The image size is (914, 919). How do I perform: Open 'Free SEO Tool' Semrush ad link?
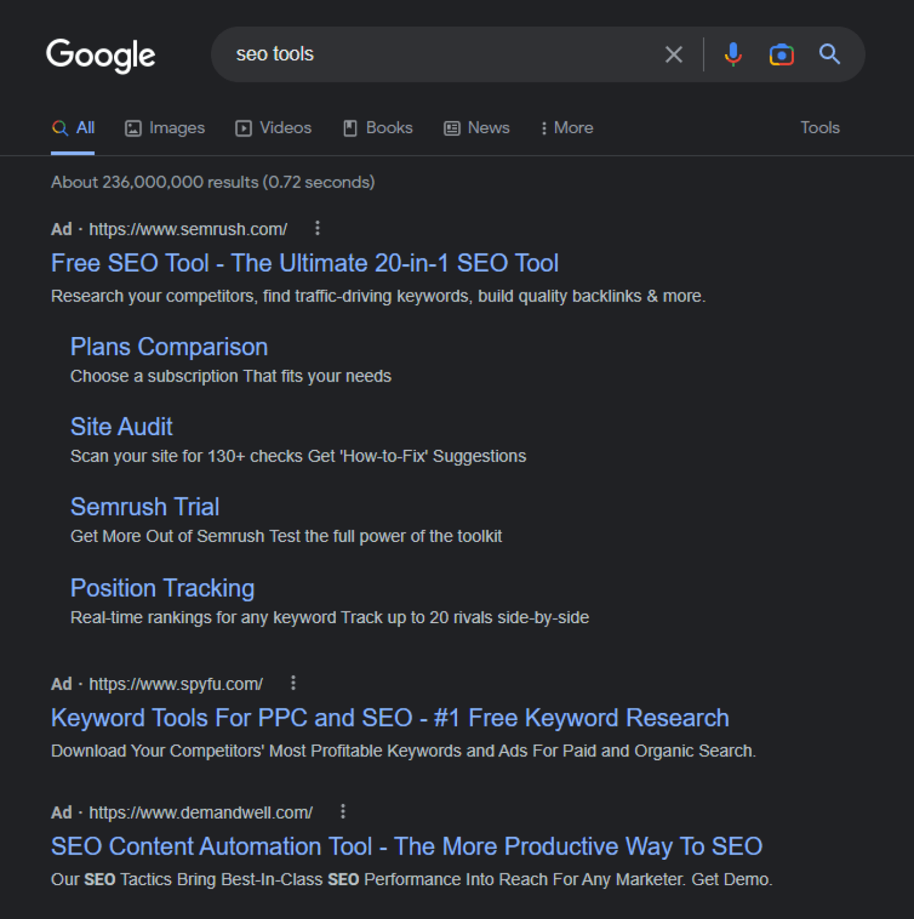305,263
